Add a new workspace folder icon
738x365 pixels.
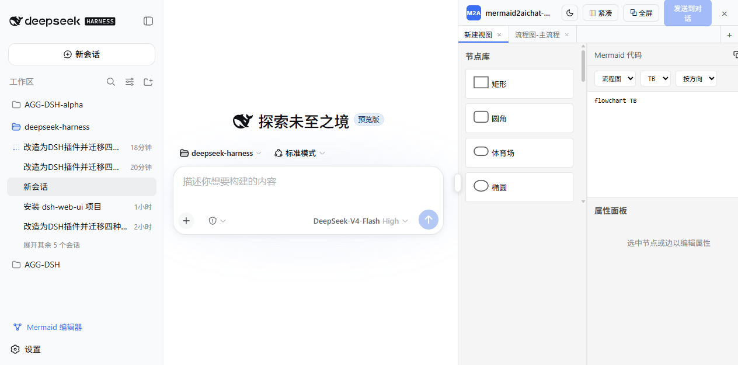tap(148, 82)
